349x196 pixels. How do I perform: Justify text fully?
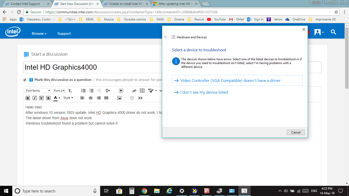(107, 98)
